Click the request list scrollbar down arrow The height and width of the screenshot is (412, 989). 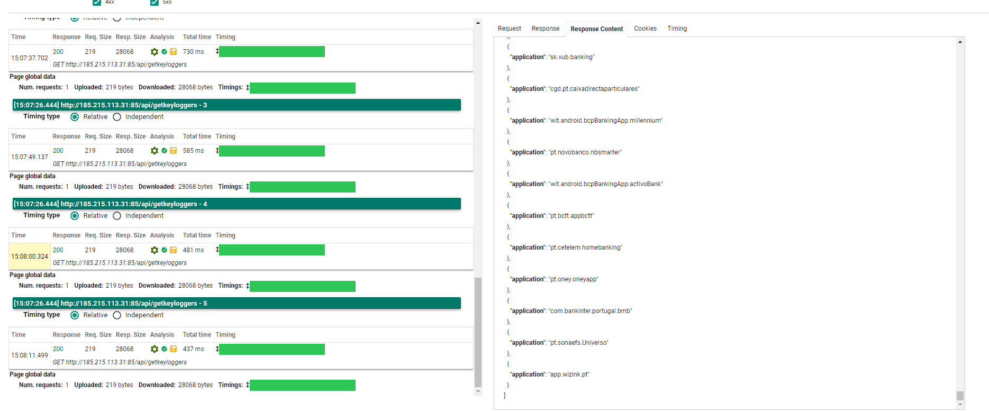pyautogui.click(x=478, y=392)
